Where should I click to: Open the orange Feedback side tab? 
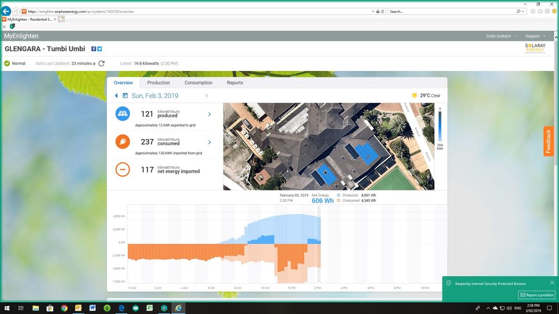click(548, 141)
